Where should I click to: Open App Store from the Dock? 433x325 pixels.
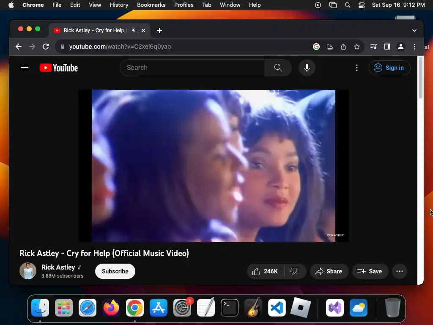click(159, 308)
